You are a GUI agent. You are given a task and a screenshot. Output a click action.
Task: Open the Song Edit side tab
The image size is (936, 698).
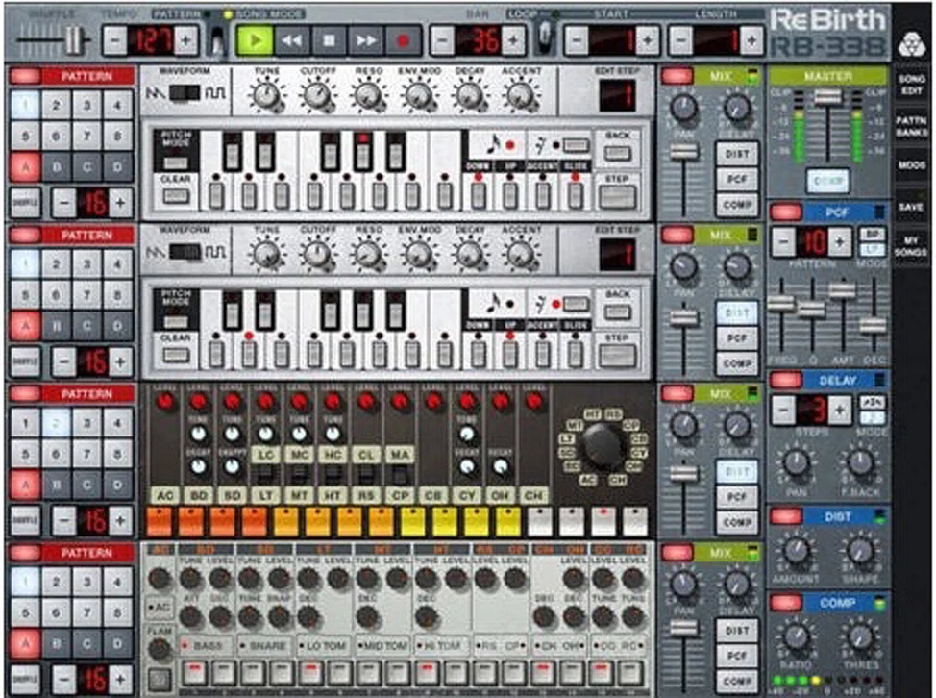(911, 85)
